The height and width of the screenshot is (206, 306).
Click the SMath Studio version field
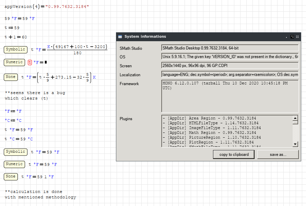pos(229,48)
